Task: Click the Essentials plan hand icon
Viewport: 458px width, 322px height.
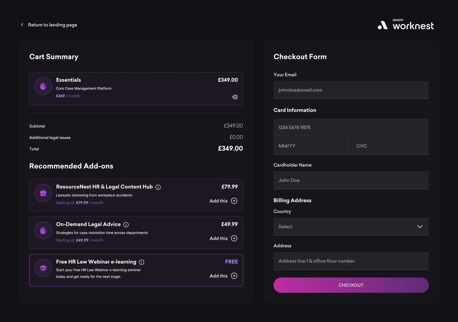Action: 43,86
